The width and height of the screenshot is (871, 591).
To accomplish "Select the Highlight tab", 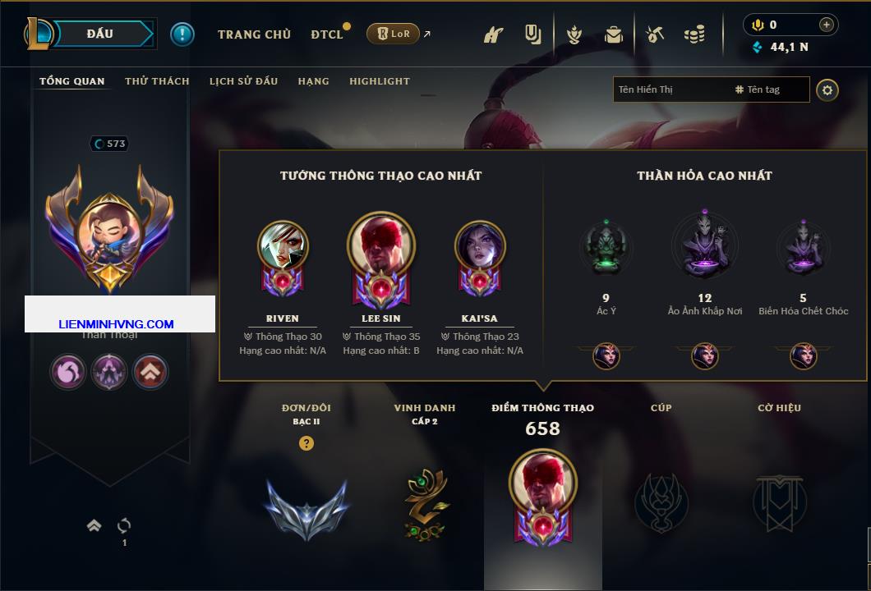I will coord(380,81).
